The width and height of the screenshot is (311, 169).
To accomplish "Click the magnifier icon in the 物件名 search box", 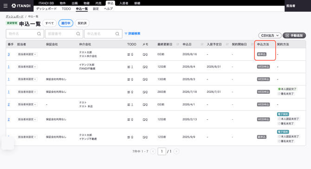I will [39, 34].
